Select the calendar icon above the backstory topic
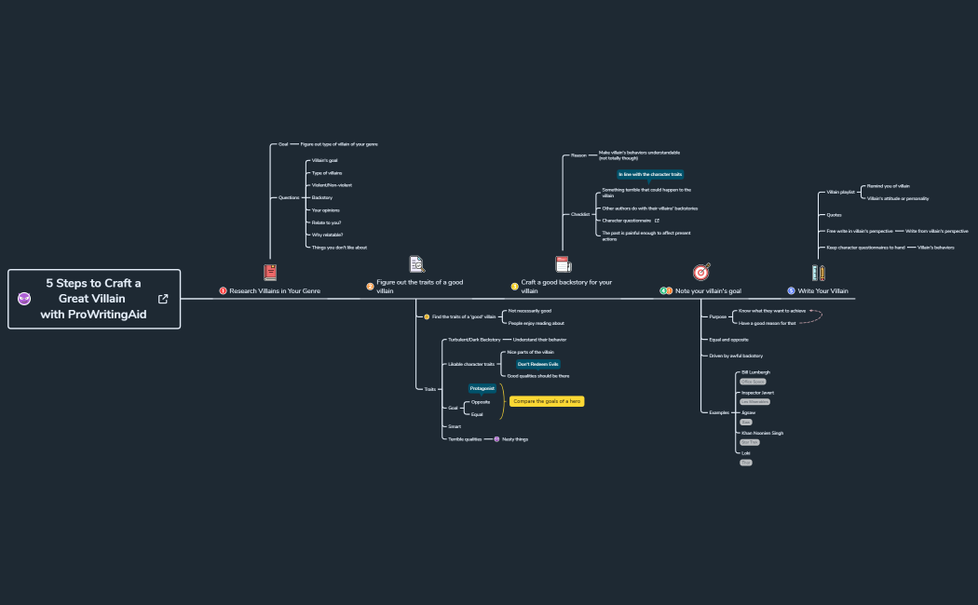Image resolution: width=978 pixels, height=605 pixels. pos(563,264)
